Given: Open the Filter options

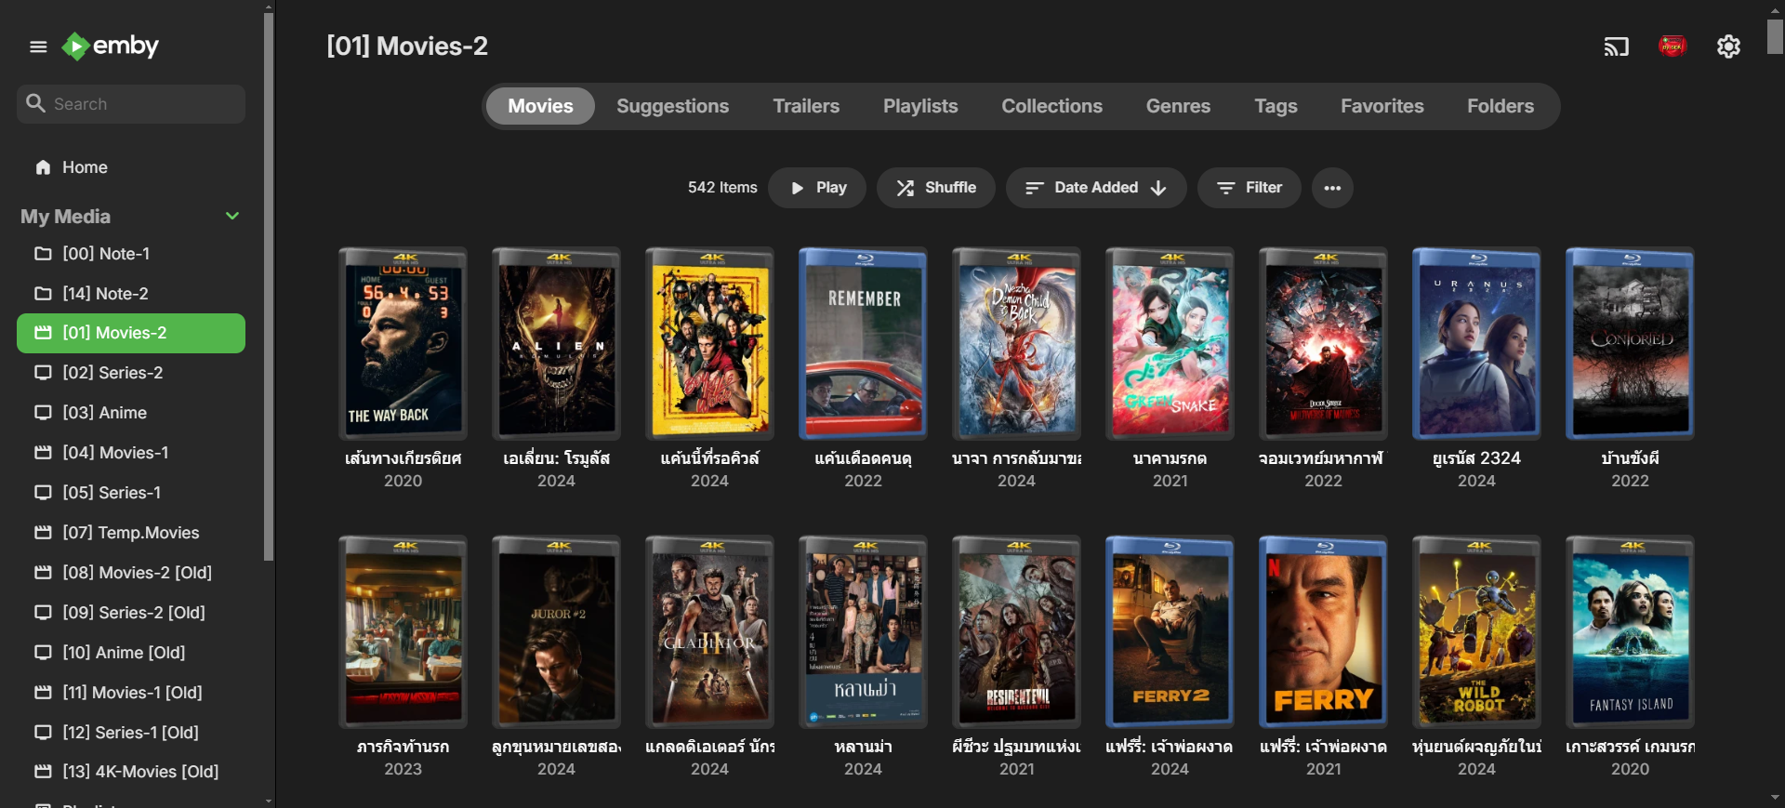Looking at the screenshot, I should point(1249,188).
